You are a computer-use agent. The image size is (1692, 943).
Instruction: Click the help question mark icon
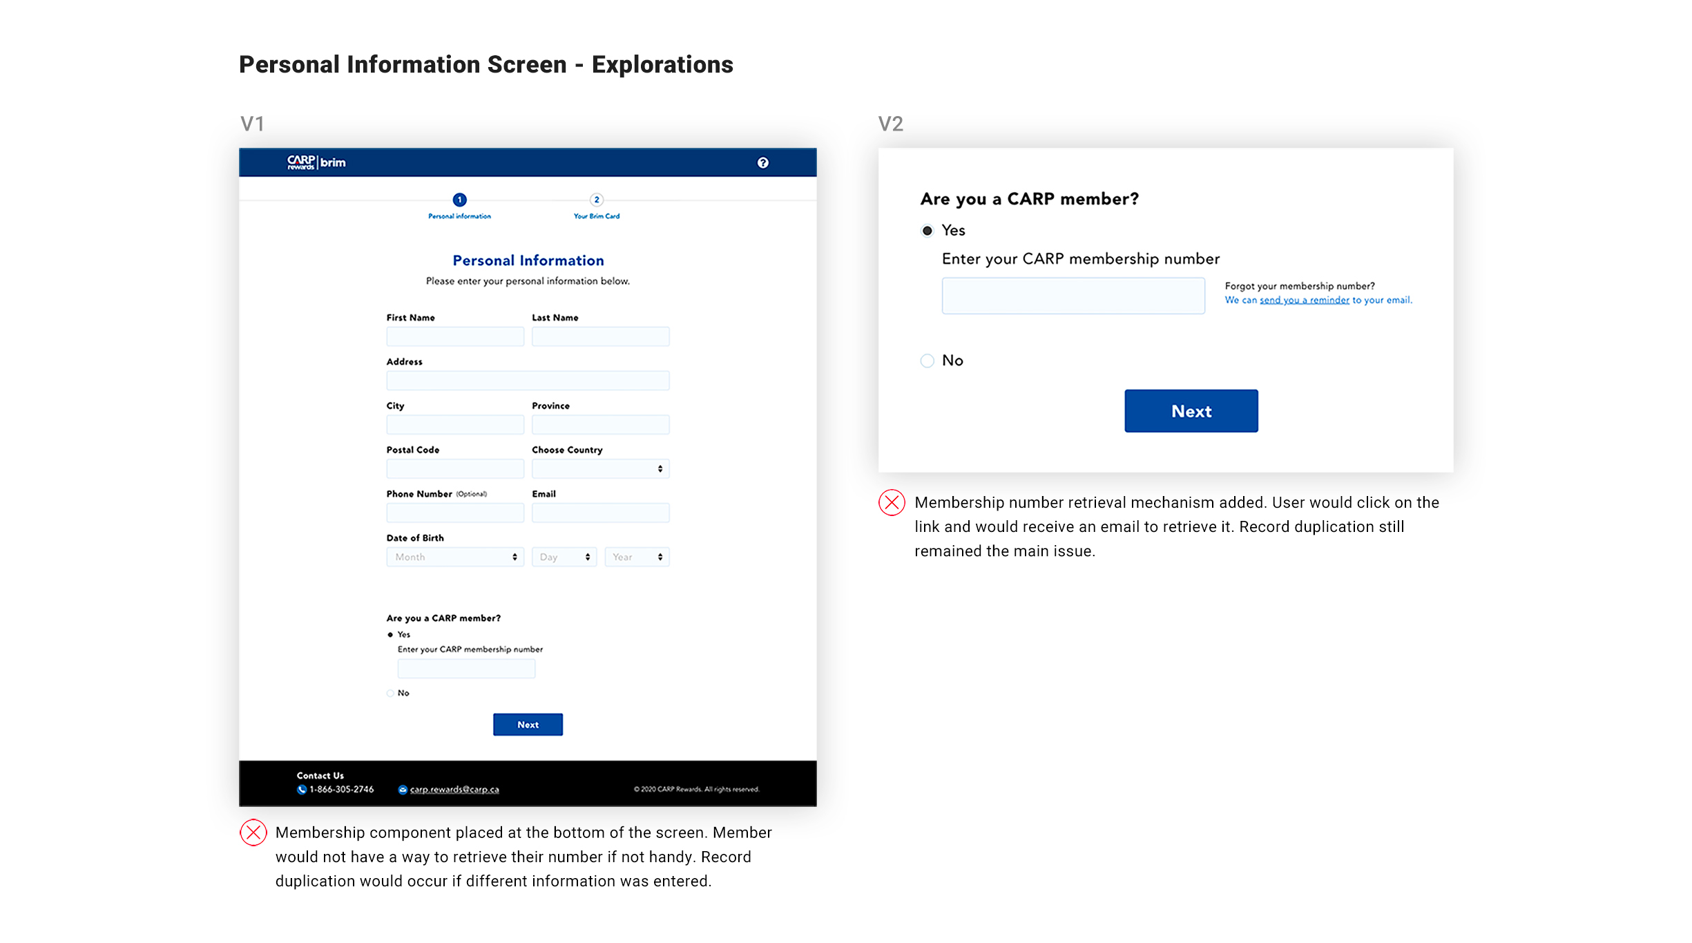pos(762,163)
